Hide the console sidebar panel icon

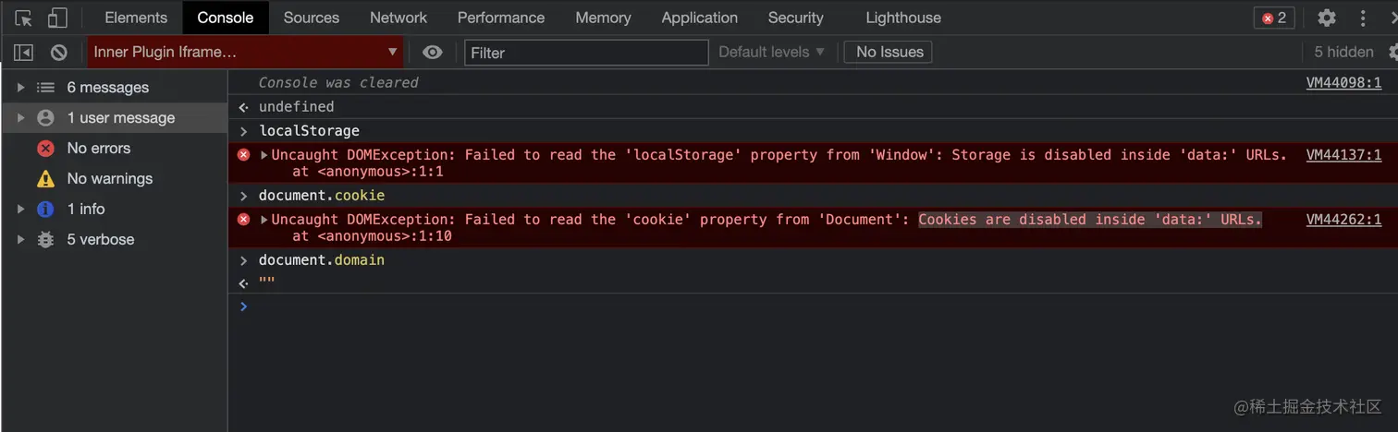tap(23, 53)
